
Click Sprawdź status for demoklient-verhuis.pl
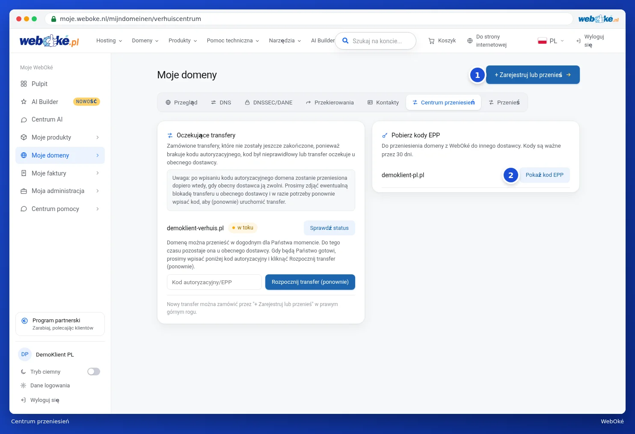click(329, 228)
